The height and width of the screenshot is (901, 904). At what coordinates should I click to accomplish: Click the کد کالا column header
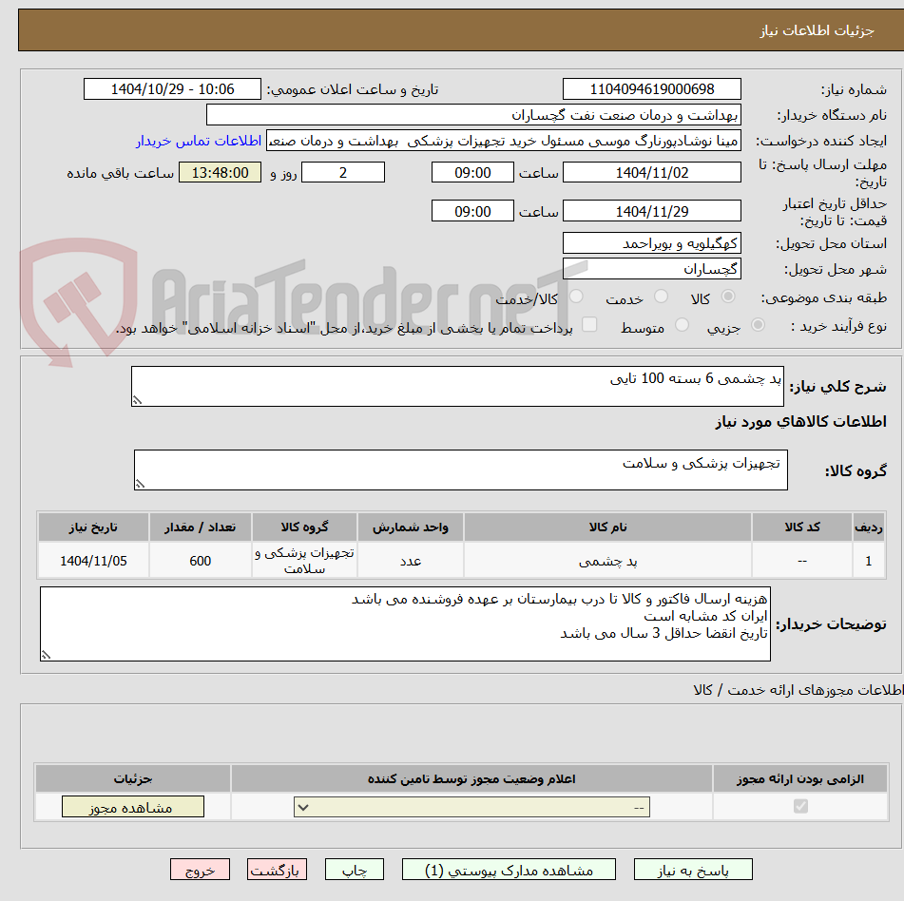tap(802, 527)
